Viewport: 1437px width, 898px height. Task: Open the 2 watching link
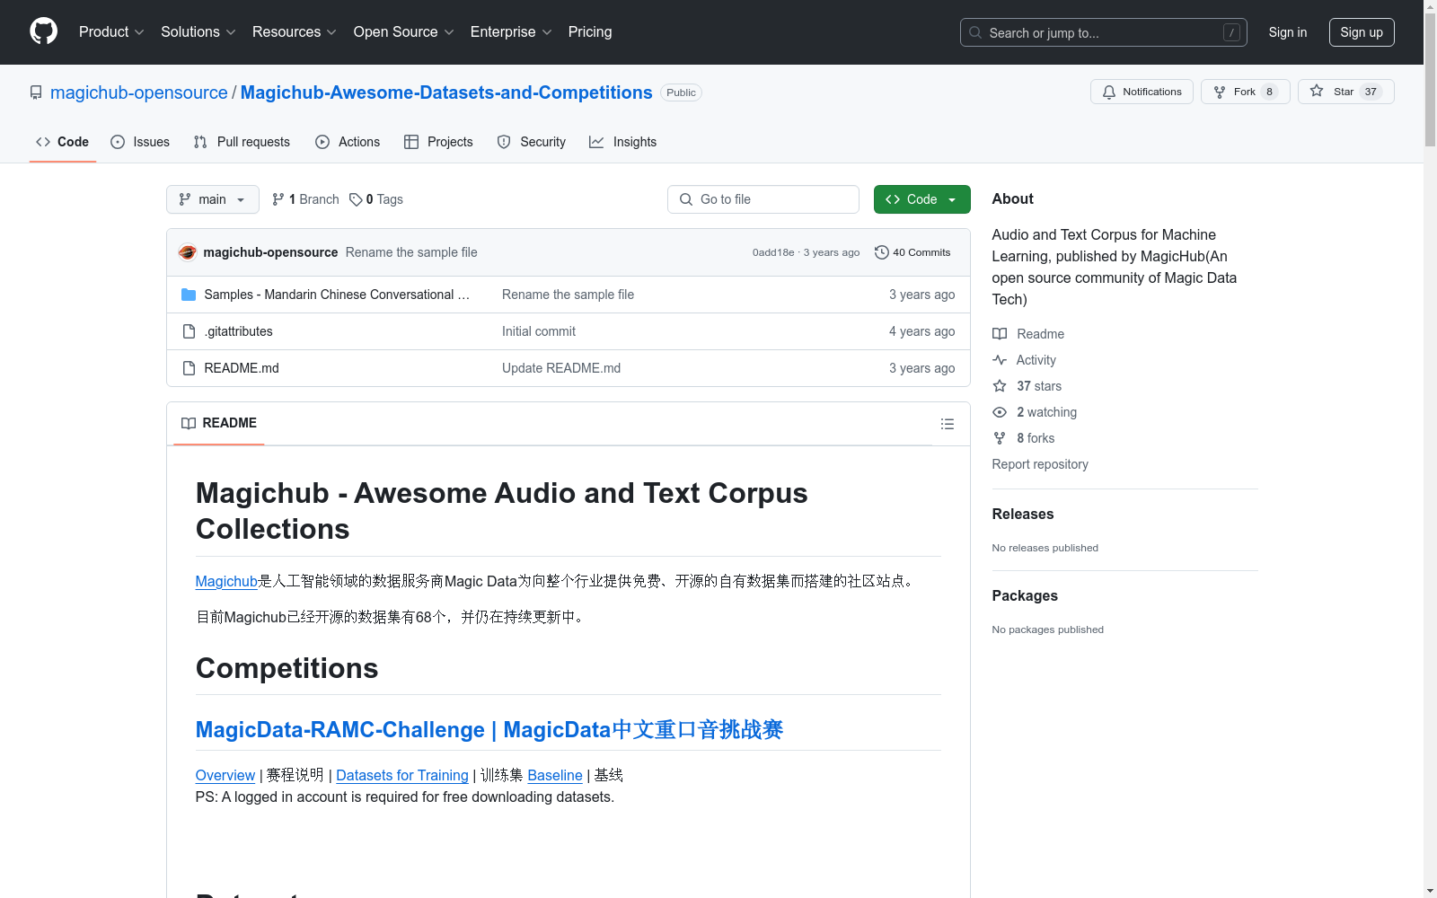click(x=1035, y=412)
